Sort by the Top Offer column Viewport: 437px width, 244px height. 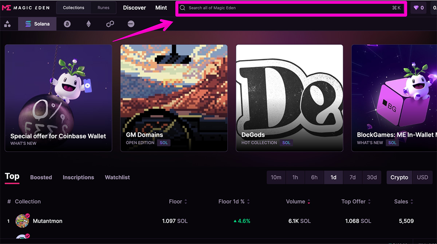click(356, 201)
